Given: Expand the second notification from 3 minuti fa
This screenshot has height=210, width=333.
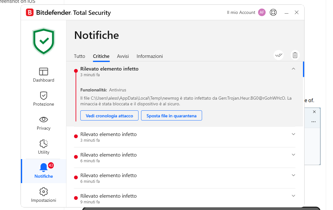Looking at the screenshot, I should (293, 134).
